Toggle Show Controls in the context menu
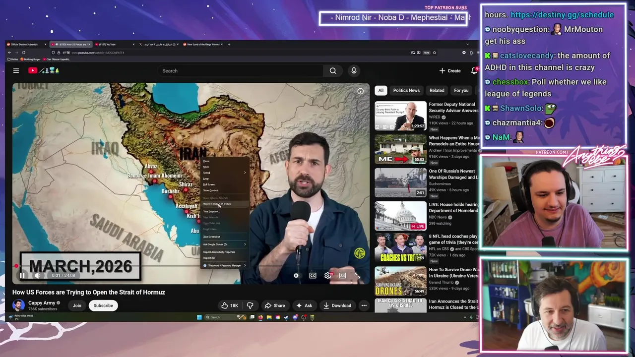The width and height of the screenshot is (635, 357). [x=224, y=190]
